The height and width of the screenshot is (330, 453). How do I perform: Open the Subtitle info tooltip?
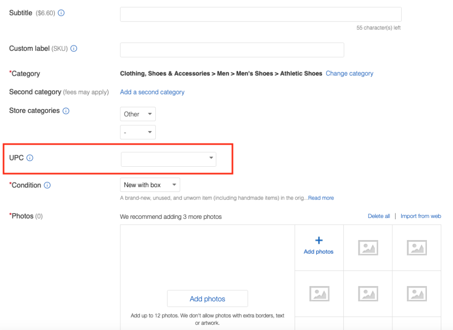[61, 13]
